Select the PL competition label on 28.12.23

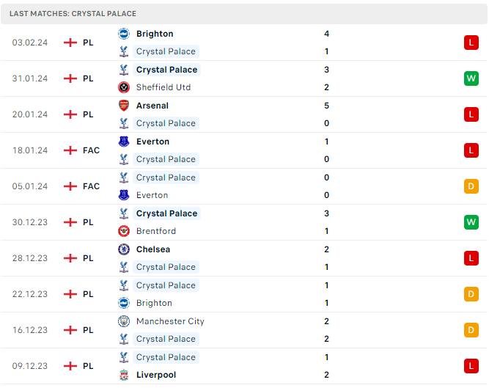point(88,258)
